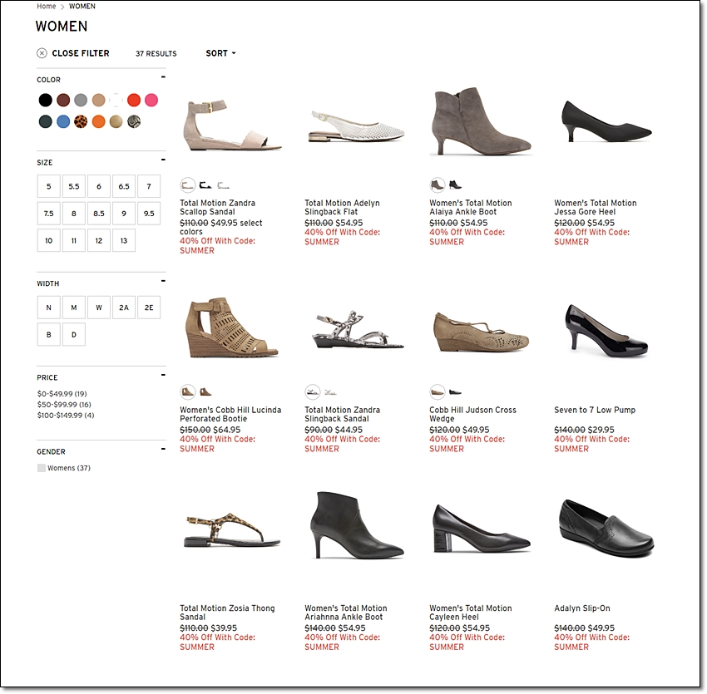The height and width of the screenshot is (694, 707).
Task: Filter by black color swatch
Action: pyautogui.click(x=45, y=100)
